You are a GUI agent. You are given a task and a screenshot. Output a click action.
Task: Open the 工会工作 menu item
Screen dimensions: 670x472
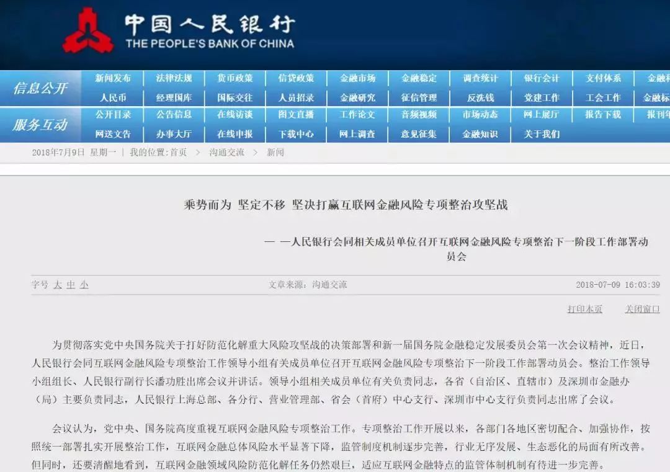coord(603,98)
